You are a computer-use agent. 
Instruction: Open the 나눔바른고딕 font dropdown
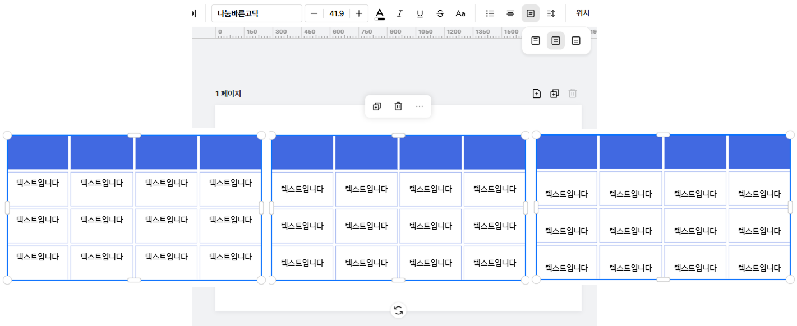(x=257, y=13)
